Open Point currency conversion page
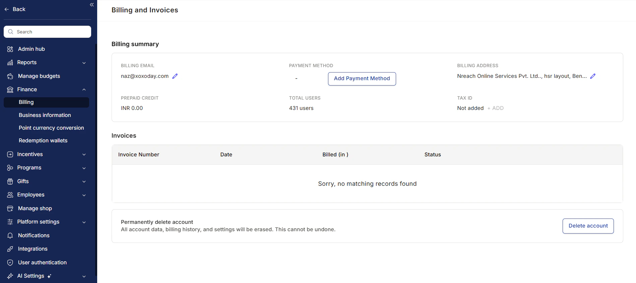Viewport: 636px width, 283px height. [51, 128]
